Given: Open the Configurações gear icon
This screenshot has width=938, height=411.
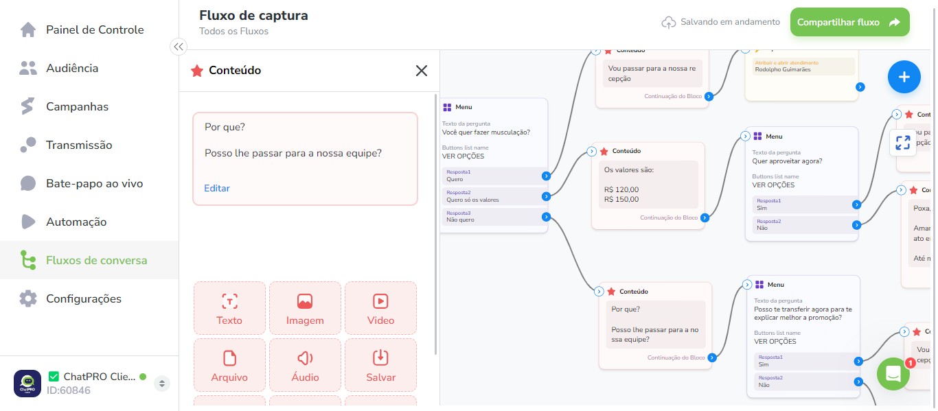Looking at the screenshot, I should [x=28, y=298].
